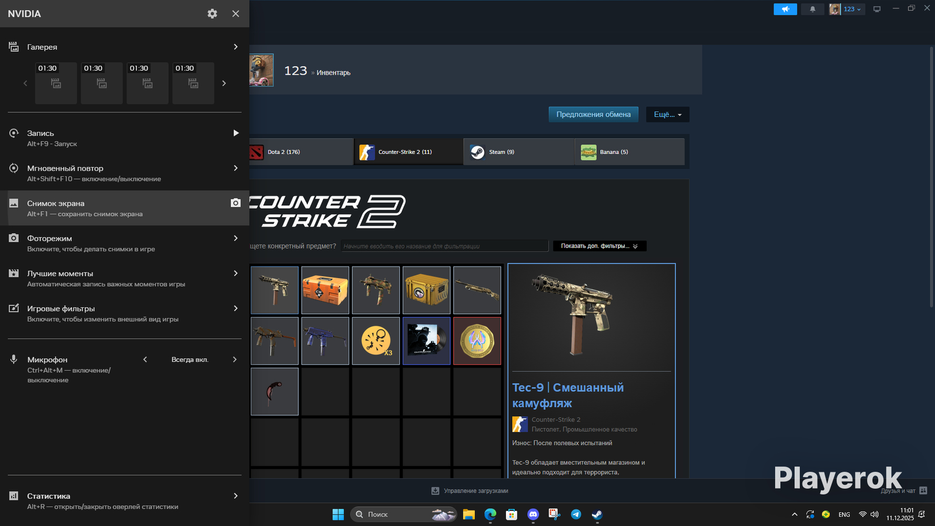Switch microphone mode to next option
Viewport: 935px width, 526px height.
point(235,360)
